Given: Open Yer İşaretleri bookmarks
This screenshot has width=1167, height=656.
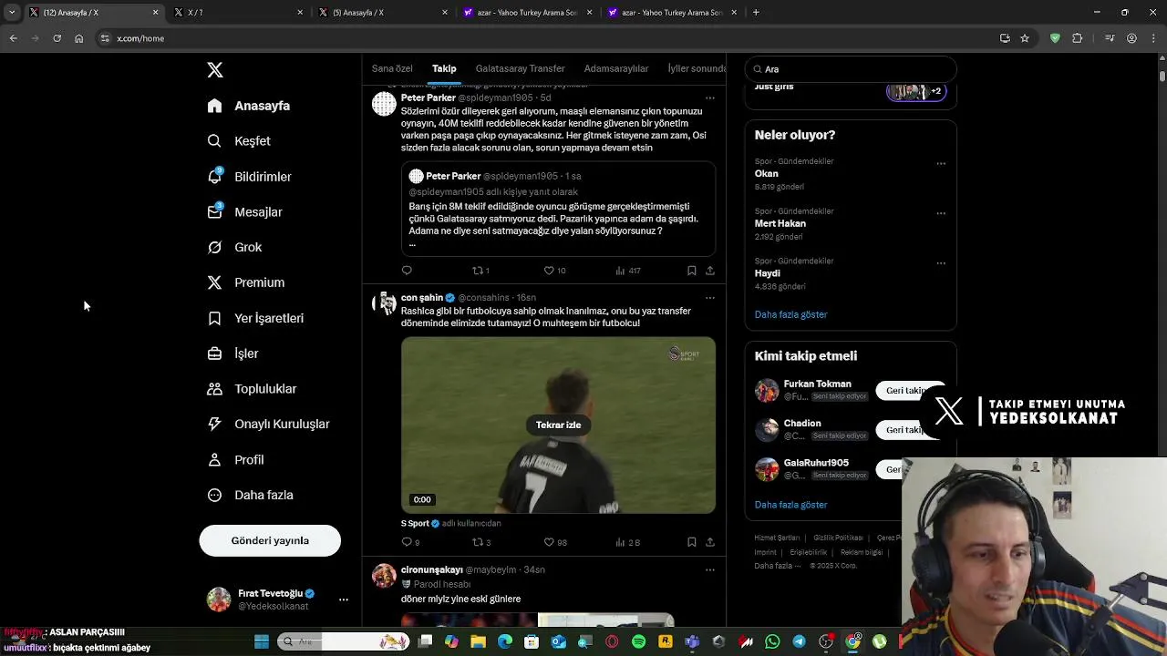Looking at the screenshot, I should click(255, 318).
